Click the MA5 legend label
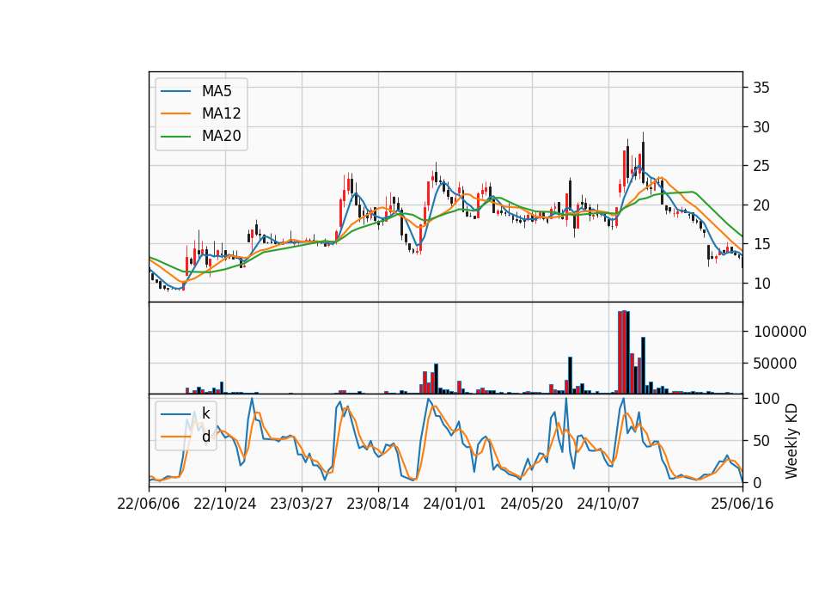 [x=217, y=91]
